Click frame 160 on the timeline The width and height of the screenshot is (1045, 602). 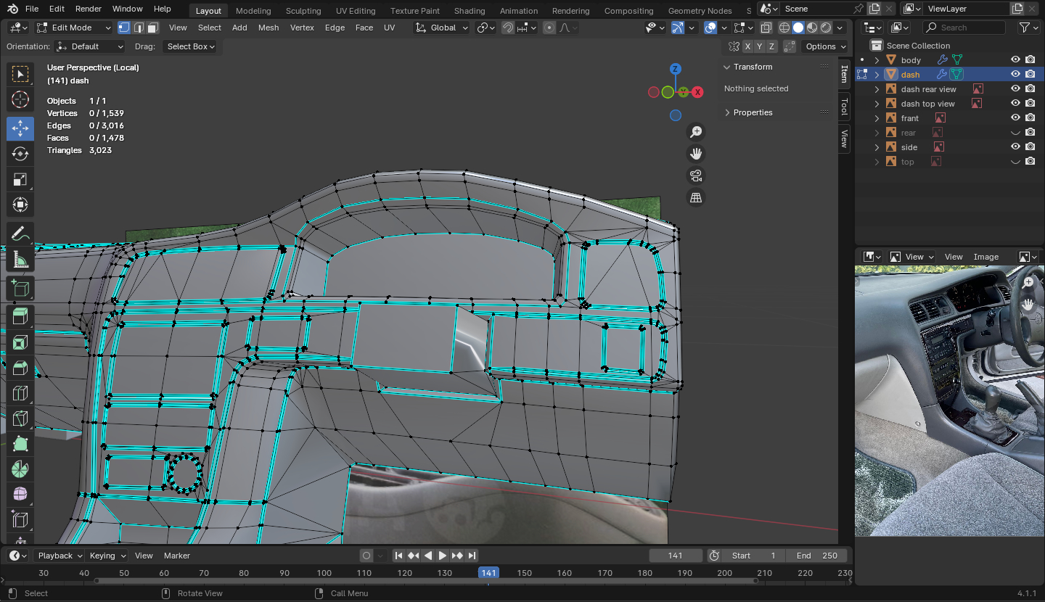coord(564,573)
